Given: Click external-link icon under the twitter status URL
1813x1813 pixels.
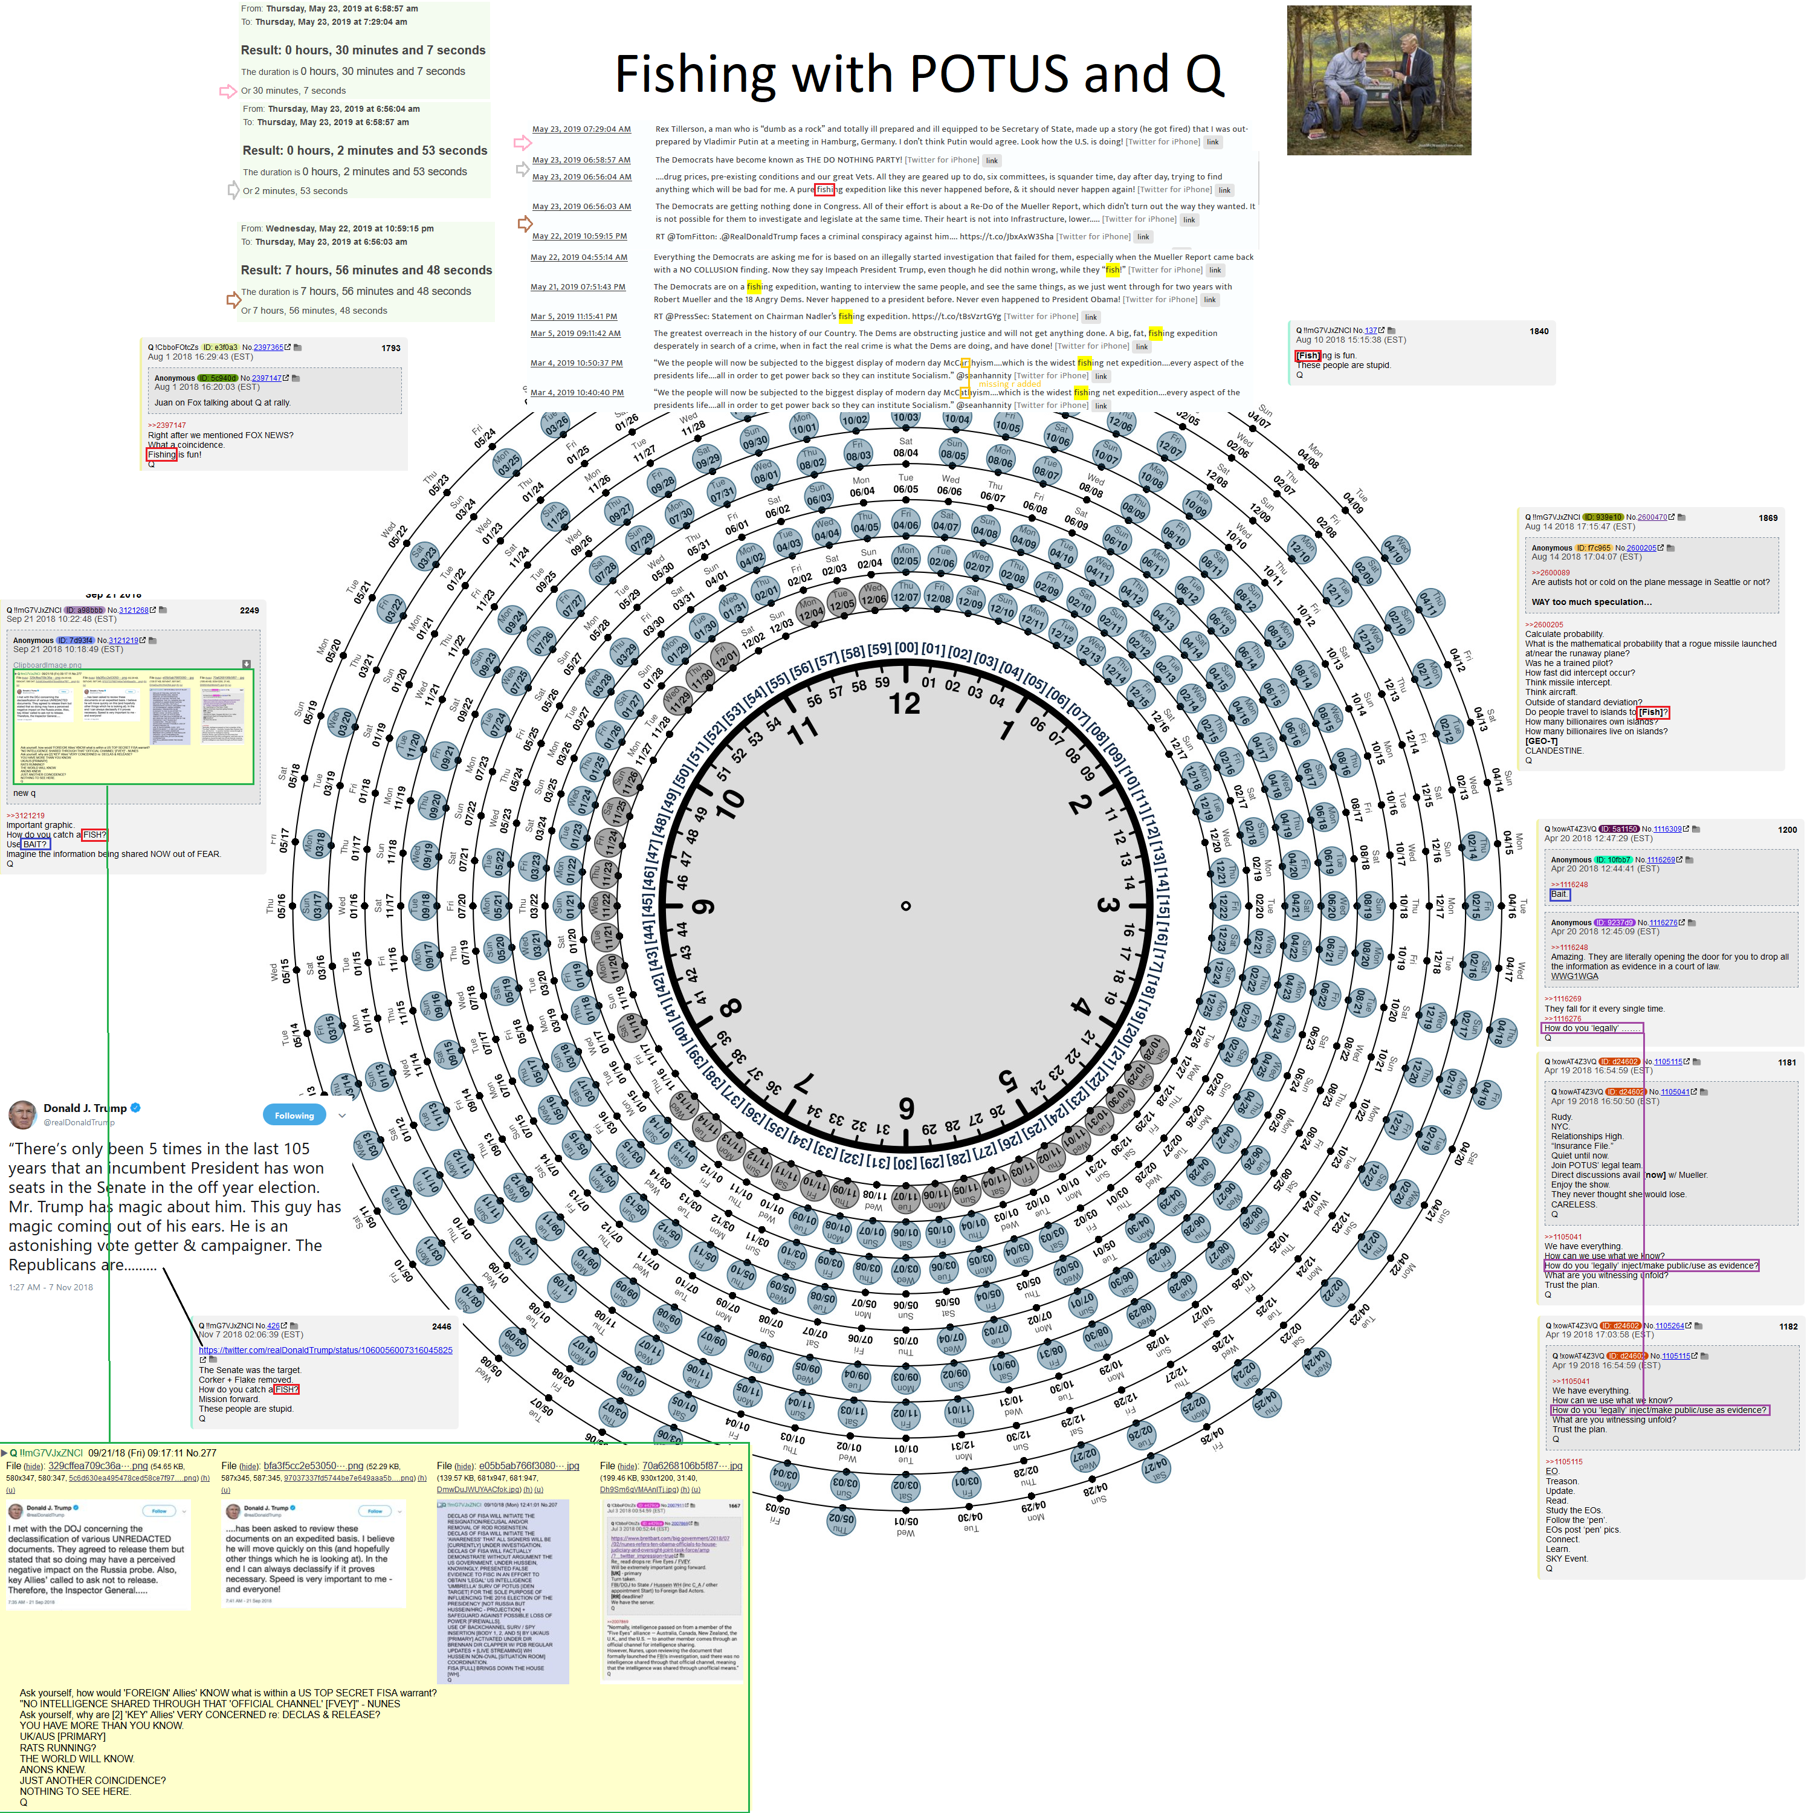Looking at the screenshot, I should pos(202,1360).
